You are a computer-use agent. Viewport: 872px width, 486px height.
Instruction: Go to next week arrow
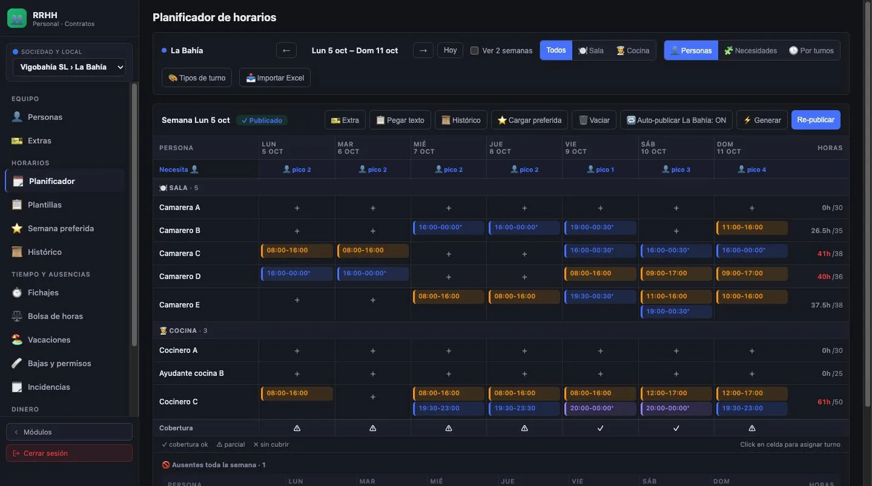point(423,50)
